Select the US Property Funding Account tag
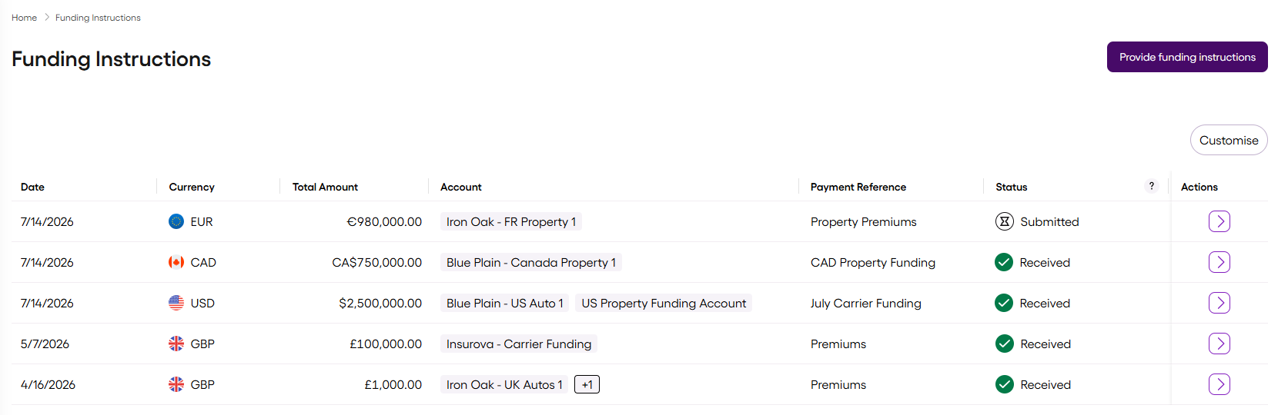Viewport: 1278px width, 415px height. click(x=664, y=303)
